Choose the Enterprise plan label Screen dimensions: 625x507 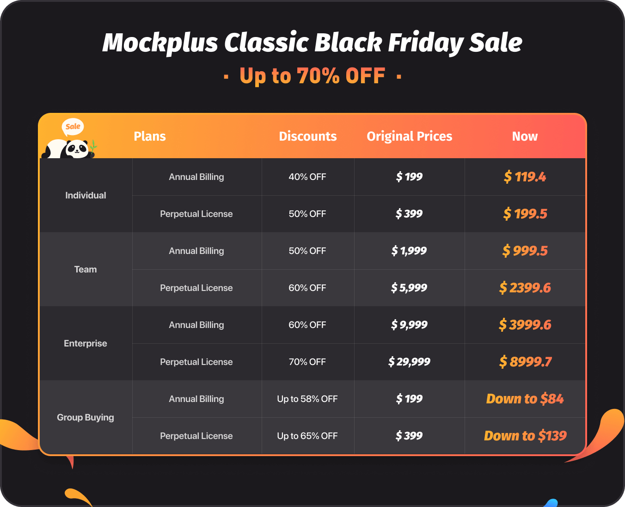click(86, 343)
